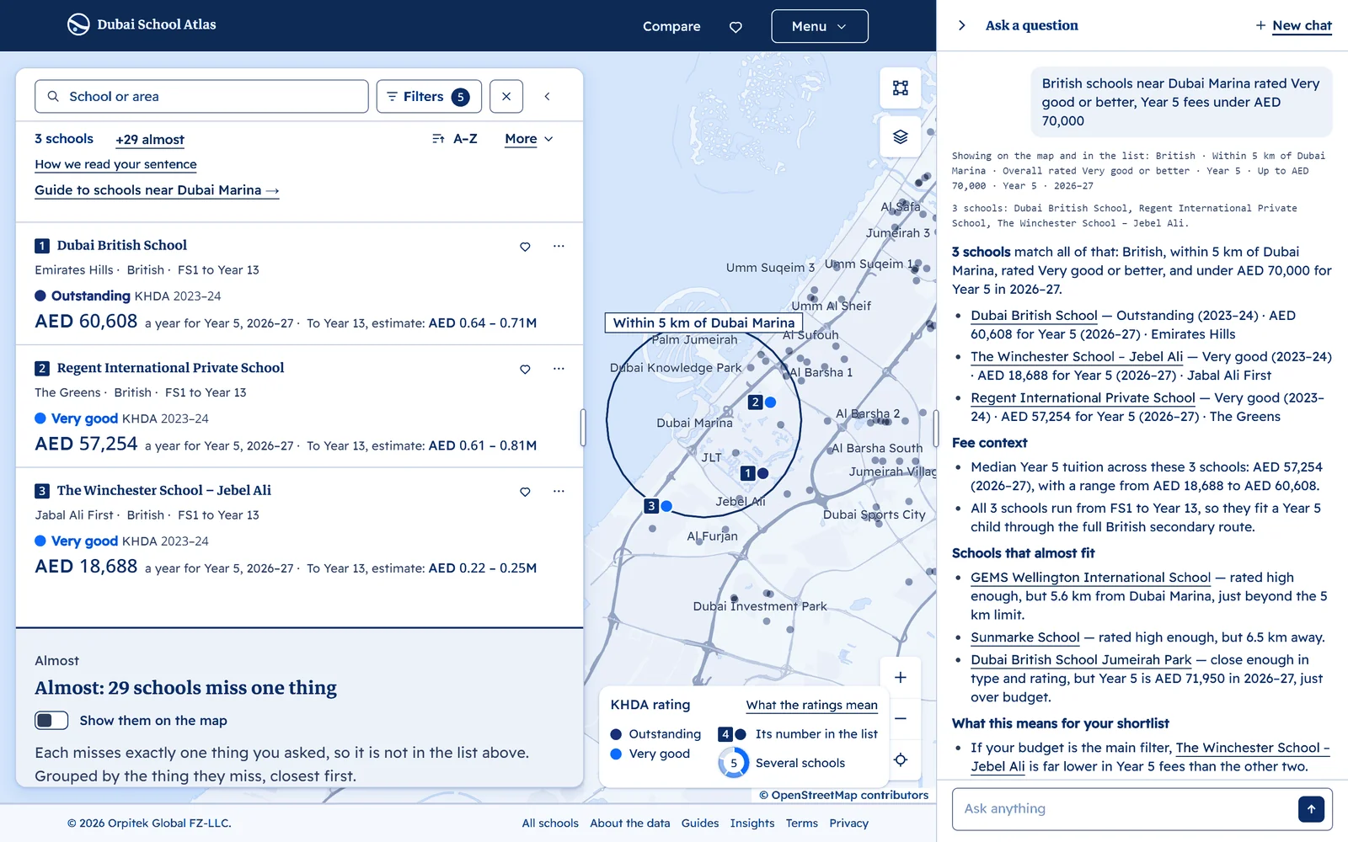Open the Menu dropdown

(x=820, y=26)
